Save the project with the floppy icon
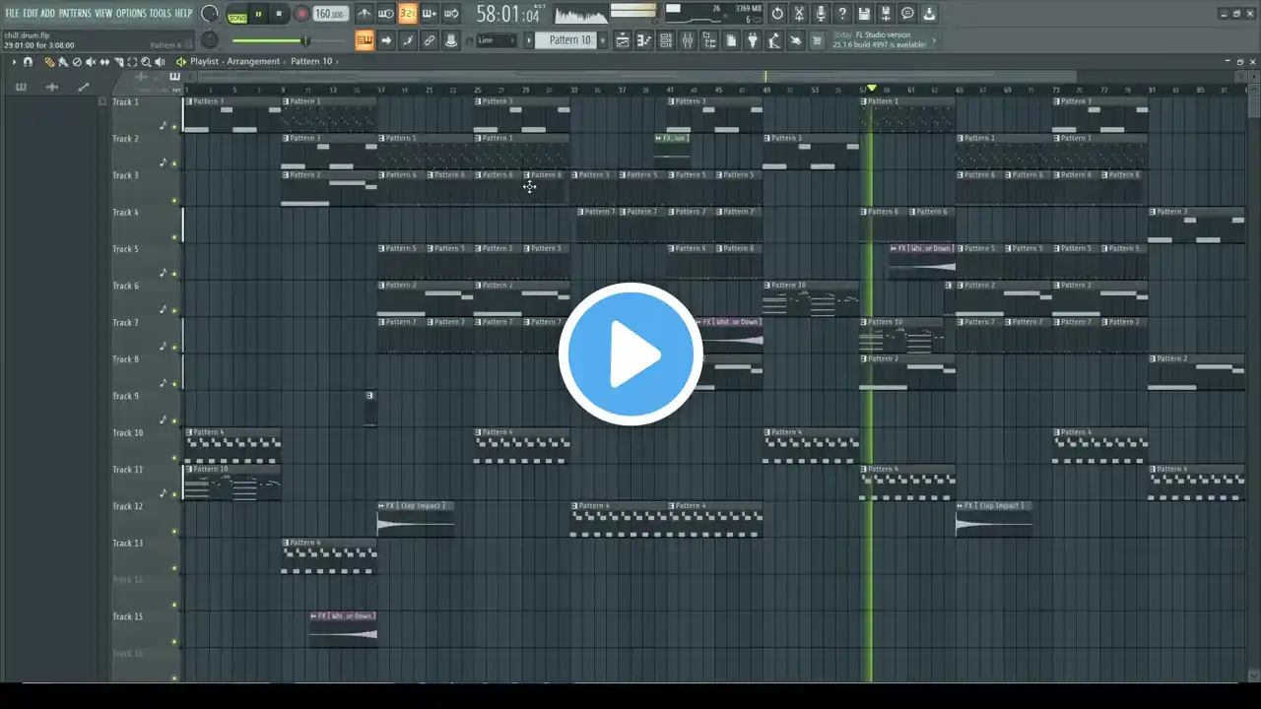Screen dimensions: 1261x709 pyautogui.click(x=864, y=14)
